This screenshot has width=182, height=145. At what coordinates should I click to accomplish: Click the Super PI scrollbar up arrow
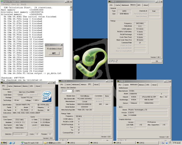point(71,7)
